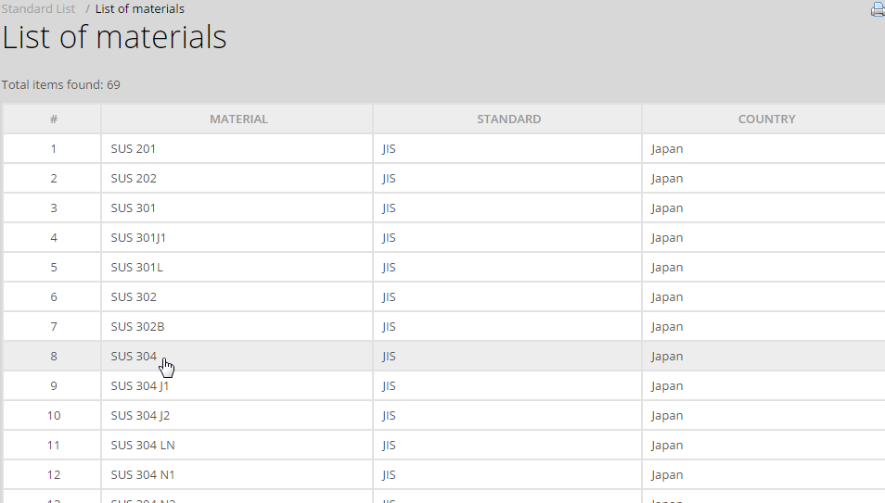Screen dimensions: 885x503
Task: Open the SUS 202 material row
Action: click(134, 179)
